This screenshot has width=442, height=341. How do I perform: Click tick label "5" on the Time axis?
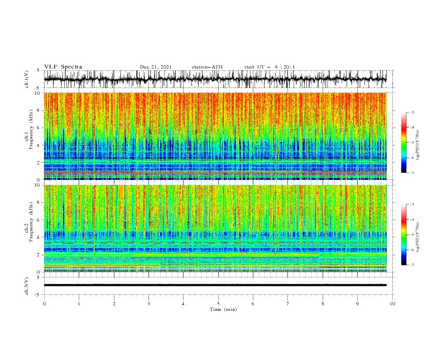[x=218, y=304]
